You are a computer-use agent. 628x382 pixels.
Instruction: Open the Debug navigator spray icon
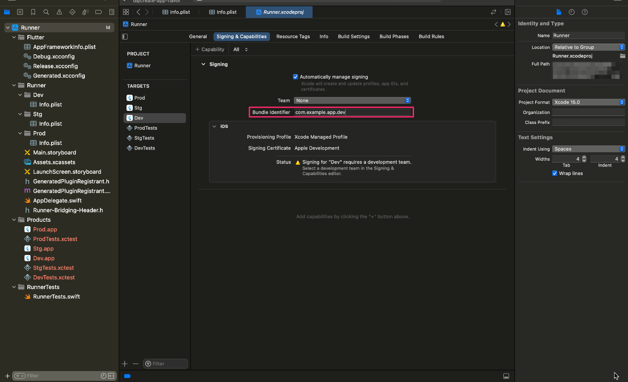pos(85,12)
